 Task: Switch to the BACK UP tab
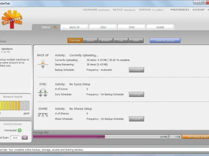[x=74, y=27]
